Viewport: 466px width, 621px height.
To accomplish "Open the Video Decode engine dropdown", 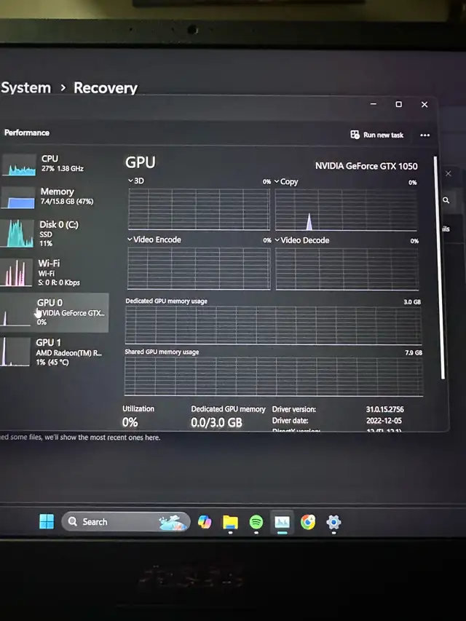I will tap(302, 240).
